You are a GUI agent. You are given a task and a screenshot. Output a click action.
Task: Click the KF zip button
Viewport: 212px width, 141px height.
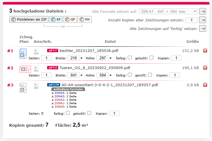coord(56,19)
